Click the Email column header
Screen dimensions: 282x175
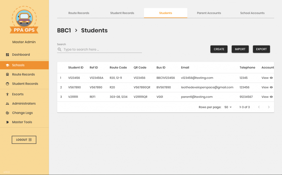pos(185,68)
